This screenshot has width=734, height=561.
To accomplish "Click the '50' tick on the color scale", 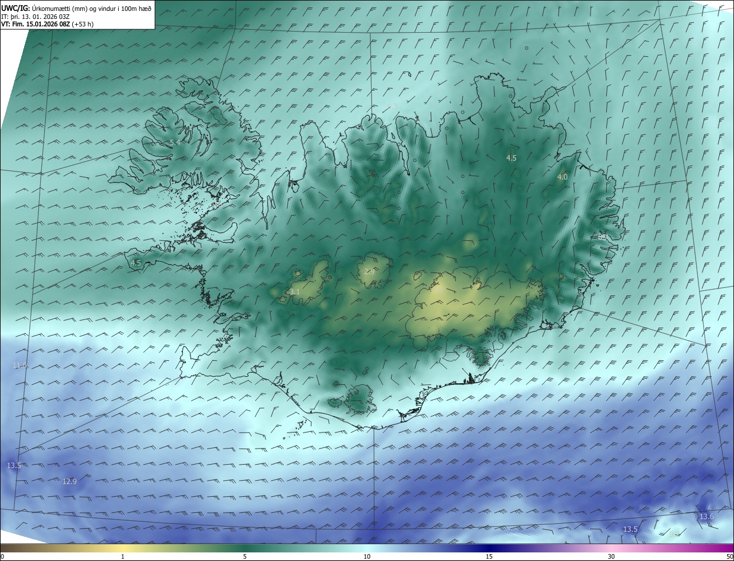I will point(729,556).
